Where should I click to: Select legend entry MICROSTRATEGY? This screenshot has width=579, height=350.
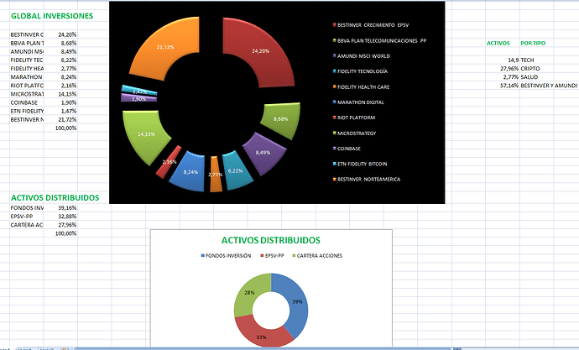coord(354,133)
